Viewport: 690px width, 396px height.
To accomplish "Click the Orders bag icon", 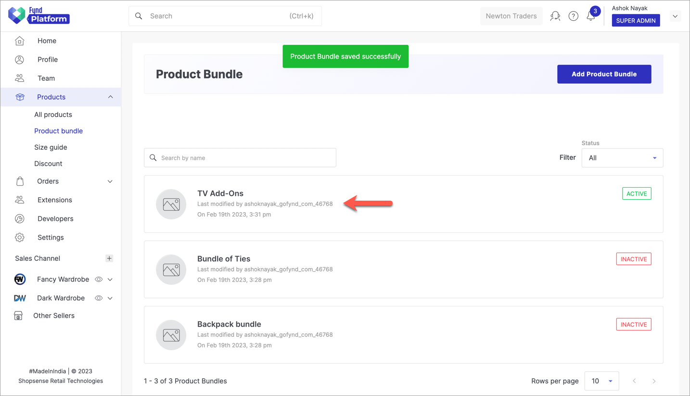I will click(x=20, y=181).
